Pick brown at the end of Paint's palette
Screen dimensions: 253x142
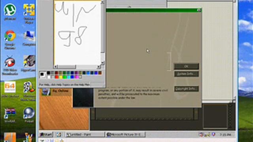[100, 73]
